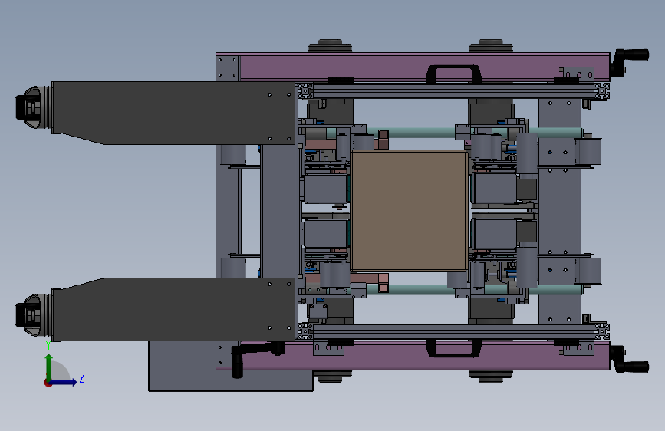Click the Y axis label text
The image size is (665, 431).
coord(48,346)
